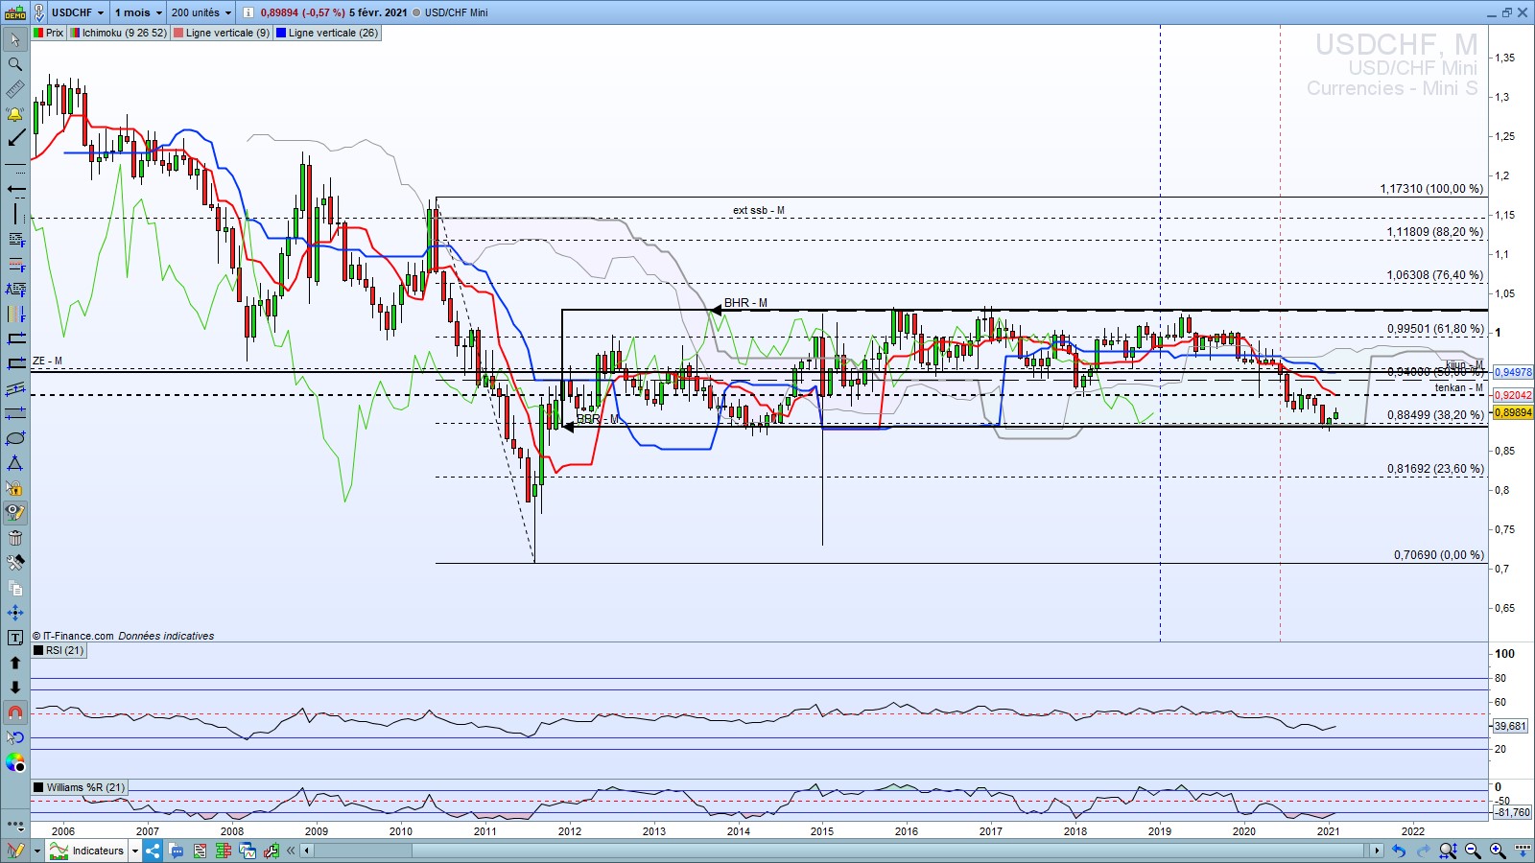Select the text annotation tool

click(15, 638)
